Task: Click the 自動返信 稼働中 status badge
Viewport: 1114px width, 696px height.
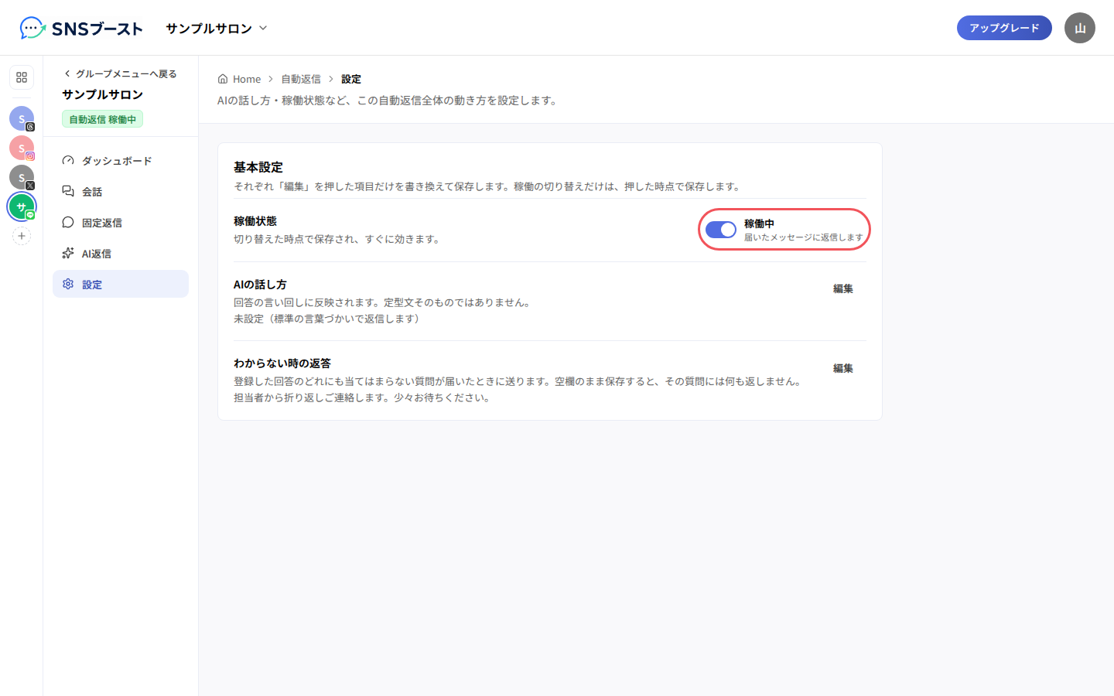Action: pos(102,119)
